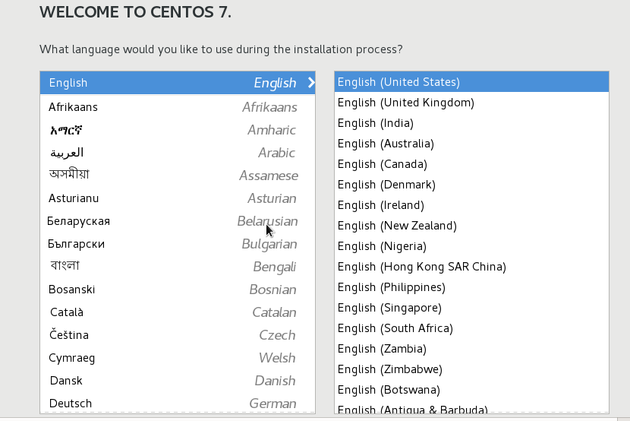Choose English (Zambia) locale

point(471,349)
